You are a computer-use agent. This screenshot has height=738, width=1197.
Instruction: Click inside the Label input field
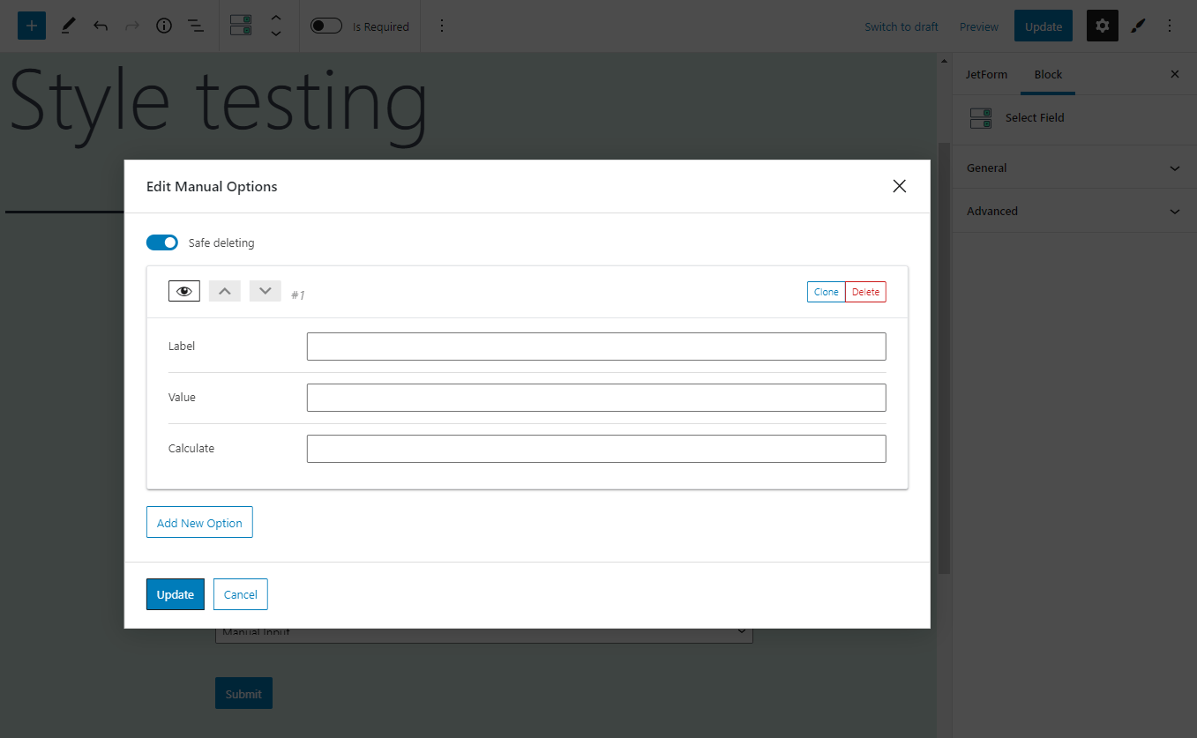coord(596,346)
